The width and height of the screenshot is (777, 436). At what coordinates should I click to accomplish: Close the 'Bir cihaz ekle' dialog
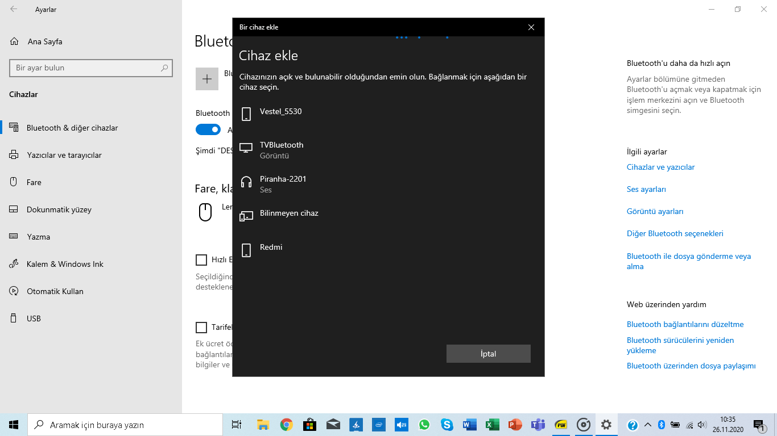[531, 27]
